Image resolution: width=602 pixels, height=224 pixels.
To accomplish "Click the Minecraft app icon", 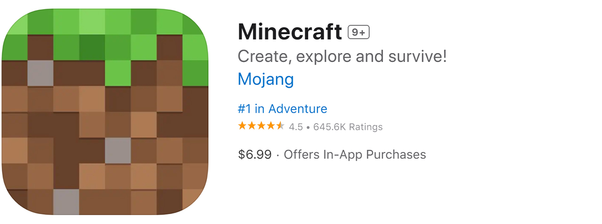I will pos(104,112).
